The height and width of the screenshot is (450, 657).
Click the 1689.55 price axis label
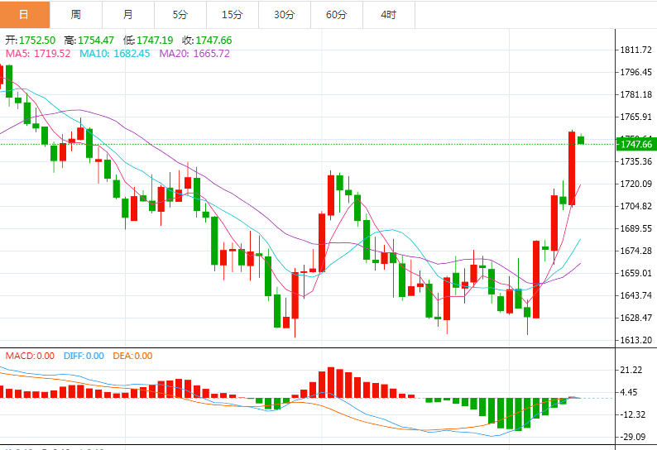coord(636,228)
